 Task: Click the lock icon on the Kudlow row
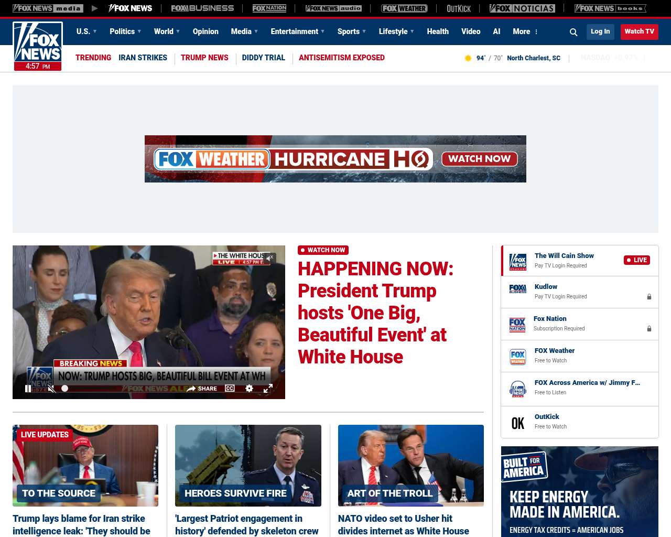[x=649, y=297]
